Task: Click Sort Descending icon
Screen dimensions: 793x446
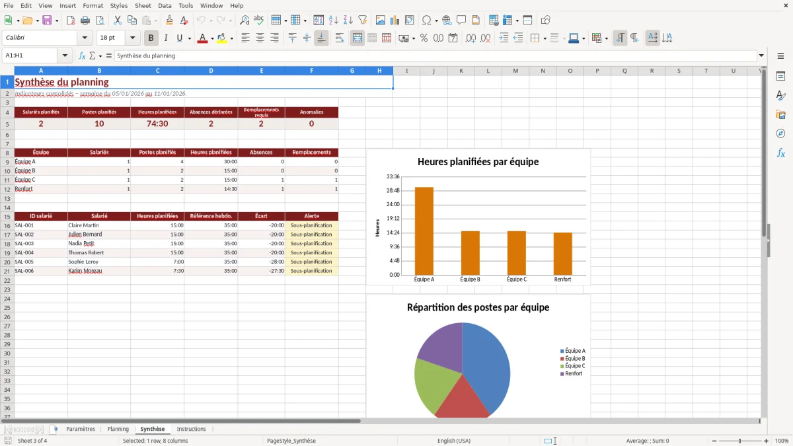Action: 348,20
